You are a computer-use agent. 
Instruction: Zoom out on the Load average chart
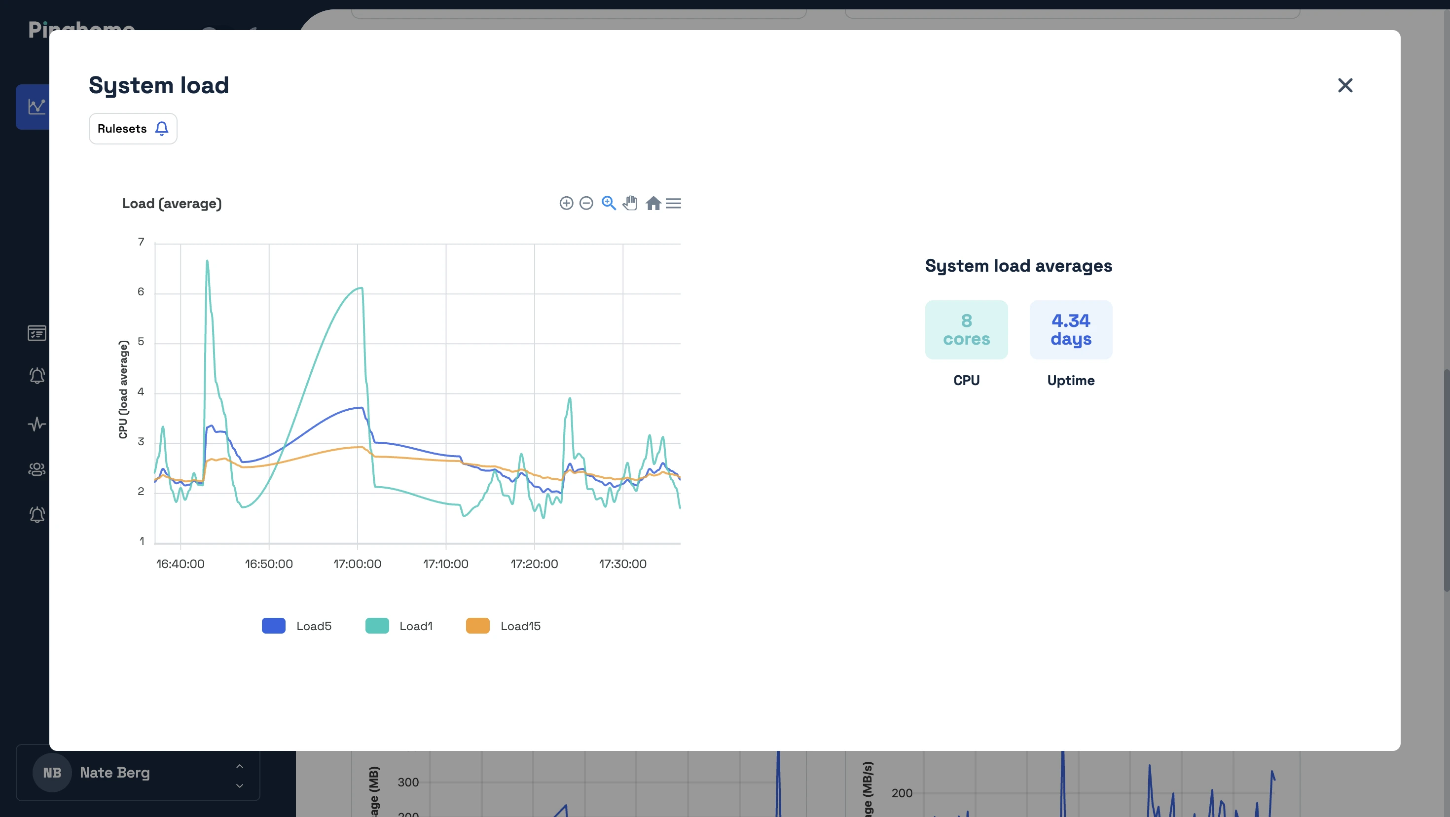pos(586,203)
